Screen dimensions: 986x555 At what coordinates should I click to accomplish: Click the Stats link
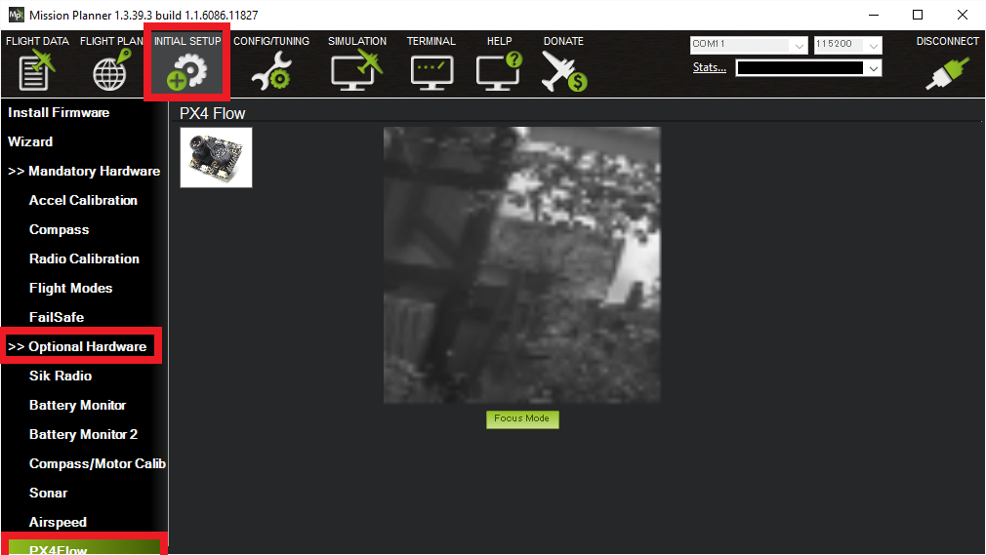pyautogui.click(x=709, y=67)
